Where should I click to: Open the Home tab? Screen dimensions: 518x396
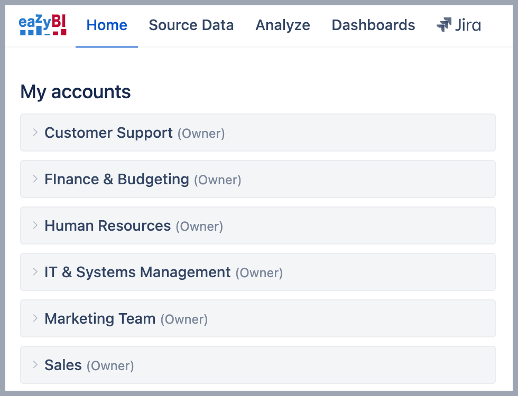click(107, 25)
